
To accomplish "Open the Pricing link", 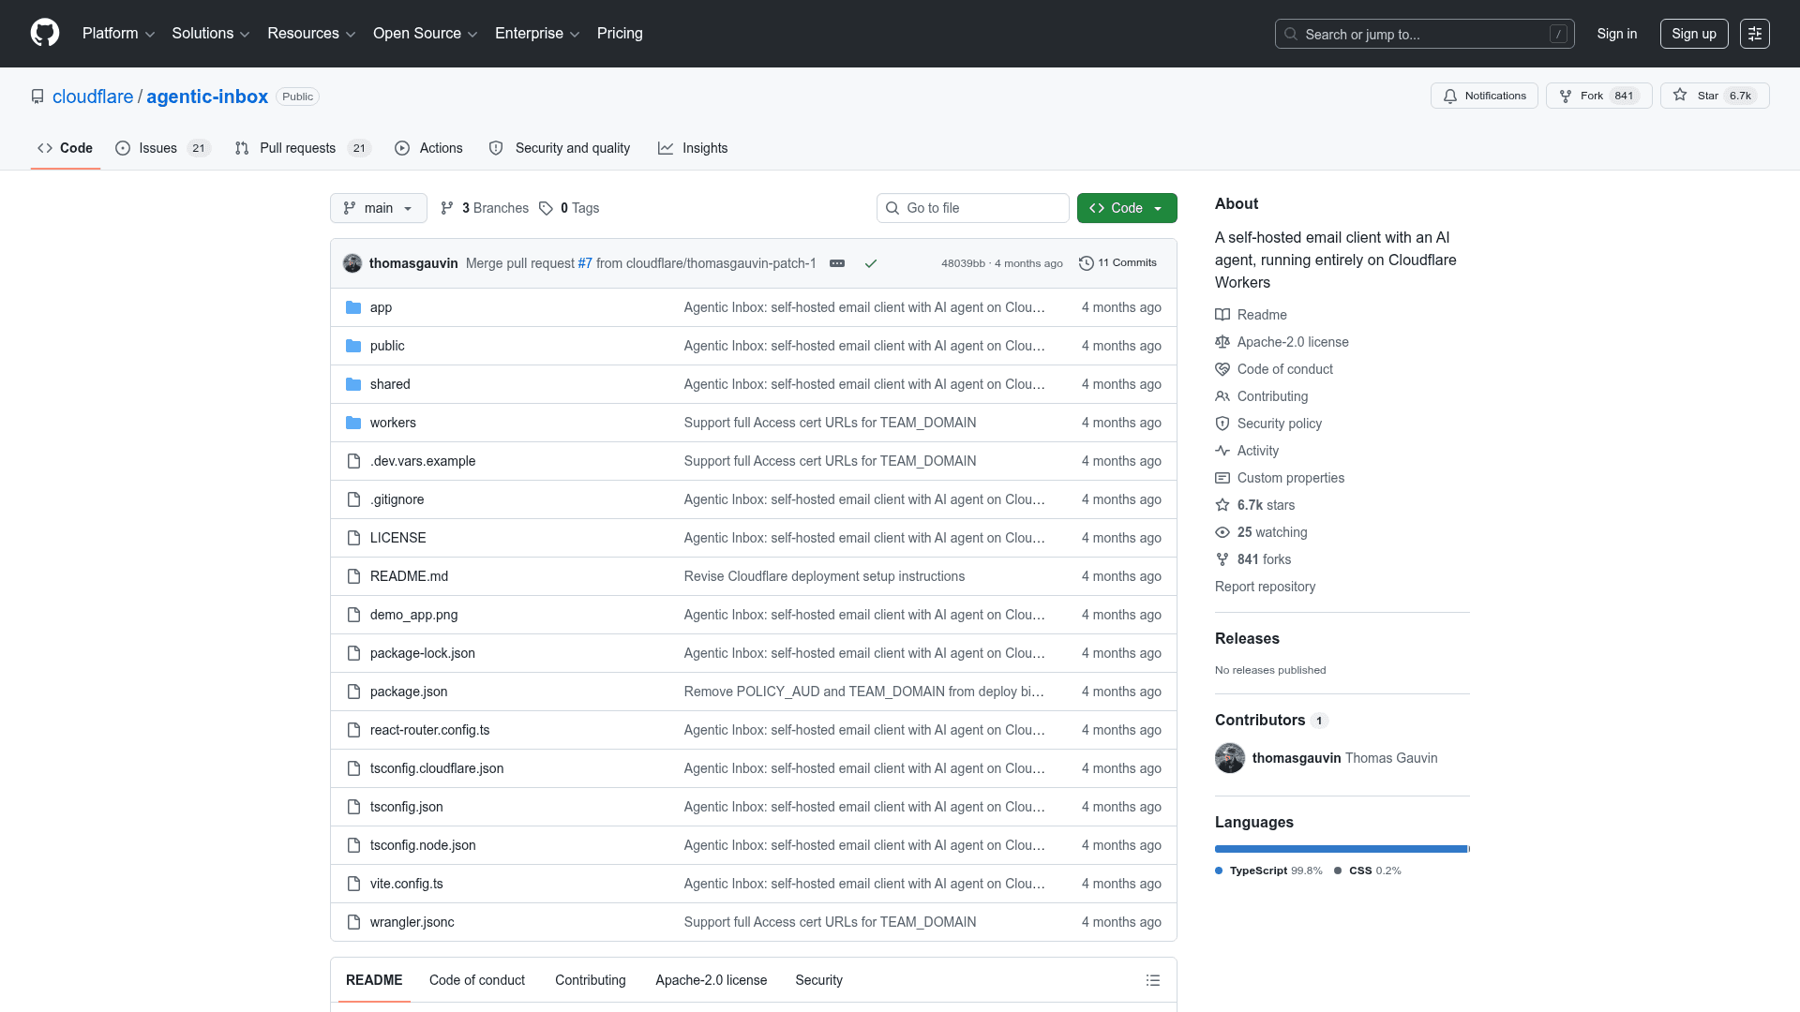I will (620, 34).
